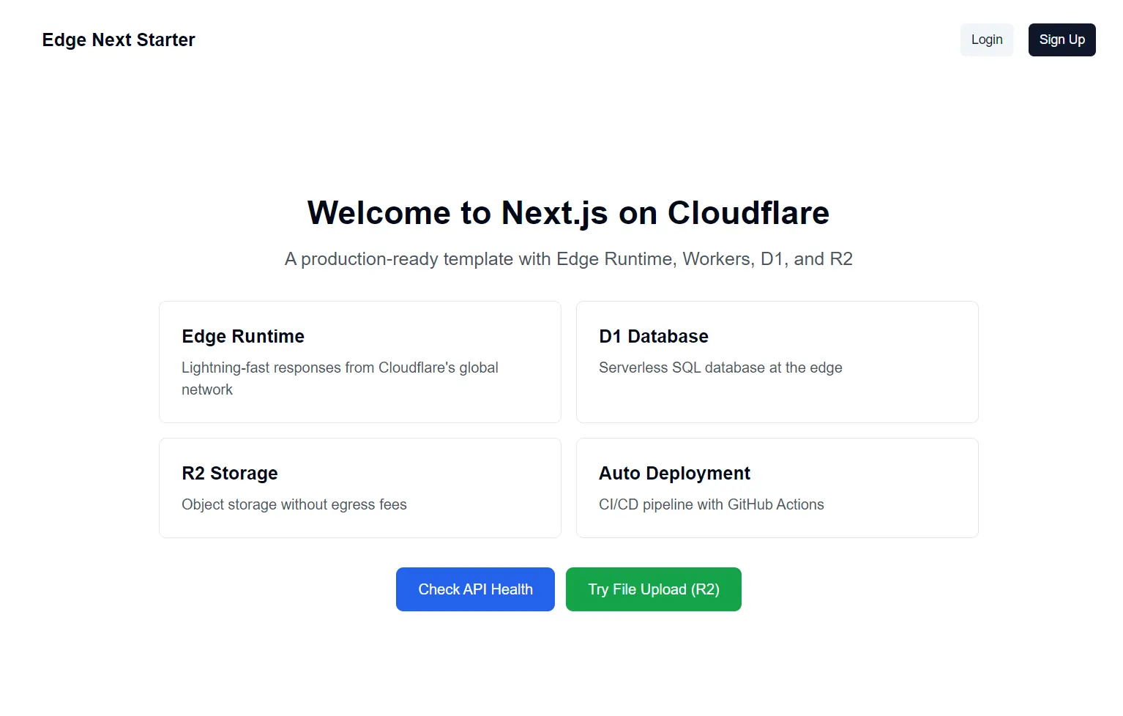Click the Edge Next Starter logo
Screen dimensions: 1123x716
click(x=118, y=40)
